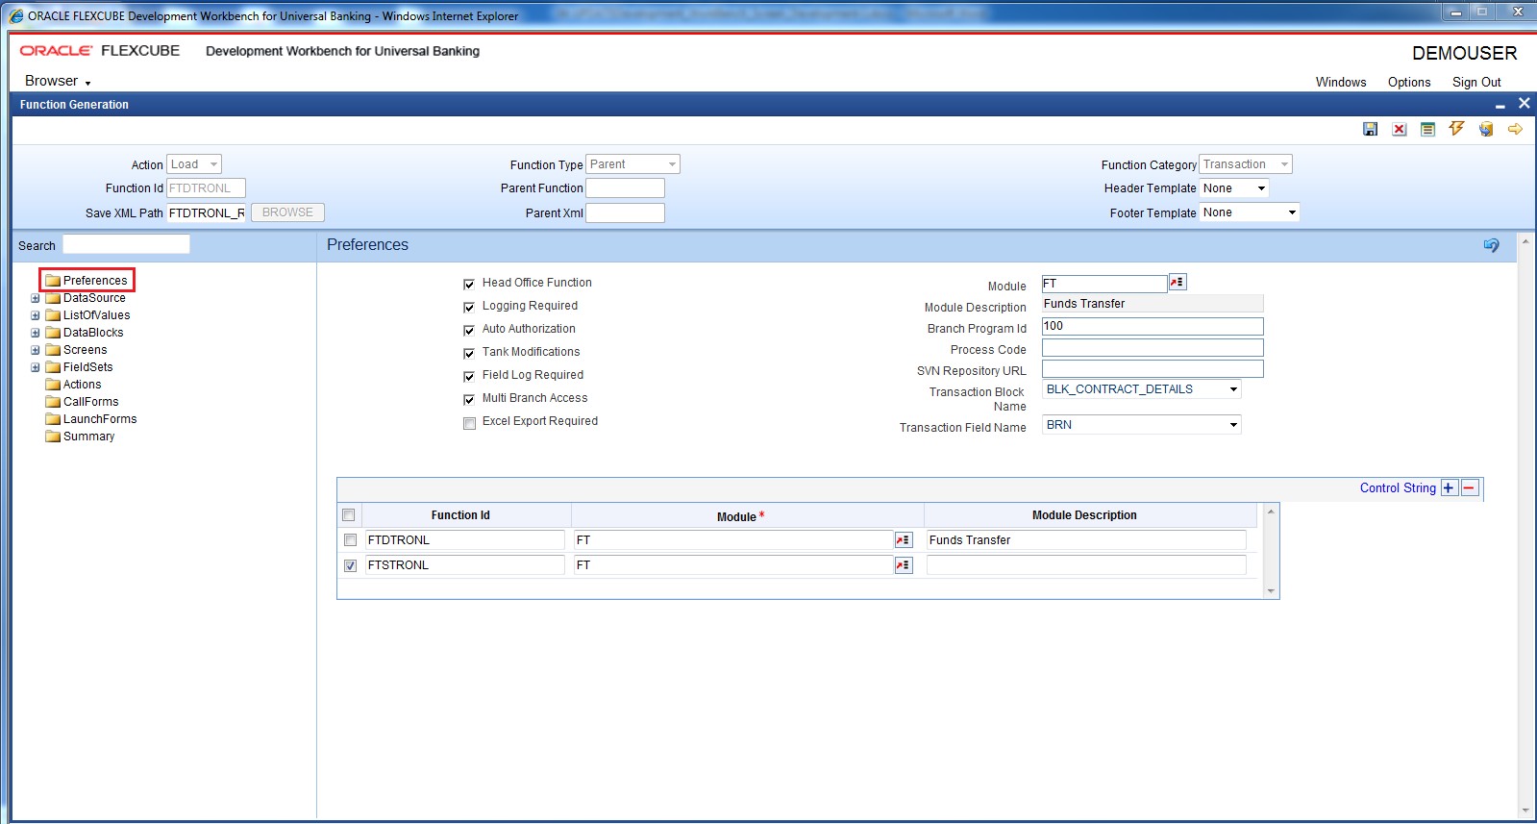Click the LaunchForms folder icon
The image size is (1537, 824).
pos(53,419)
